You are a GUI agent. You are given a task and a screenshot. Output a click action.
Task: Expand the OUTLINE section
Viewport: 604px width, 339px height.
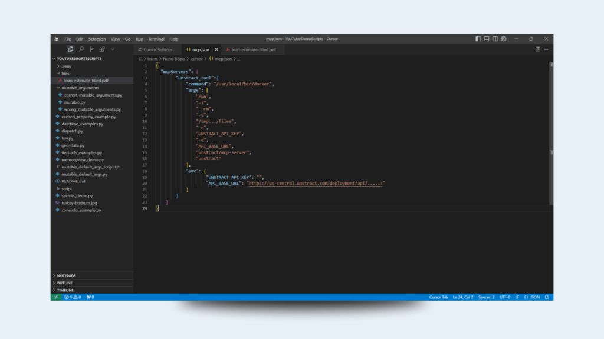(x=65, y=283)
